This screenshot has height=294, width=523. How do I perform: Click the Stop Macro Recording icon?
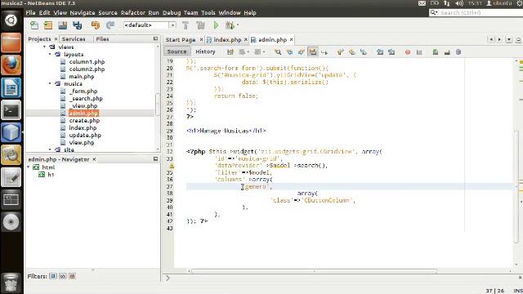point(419,52)
